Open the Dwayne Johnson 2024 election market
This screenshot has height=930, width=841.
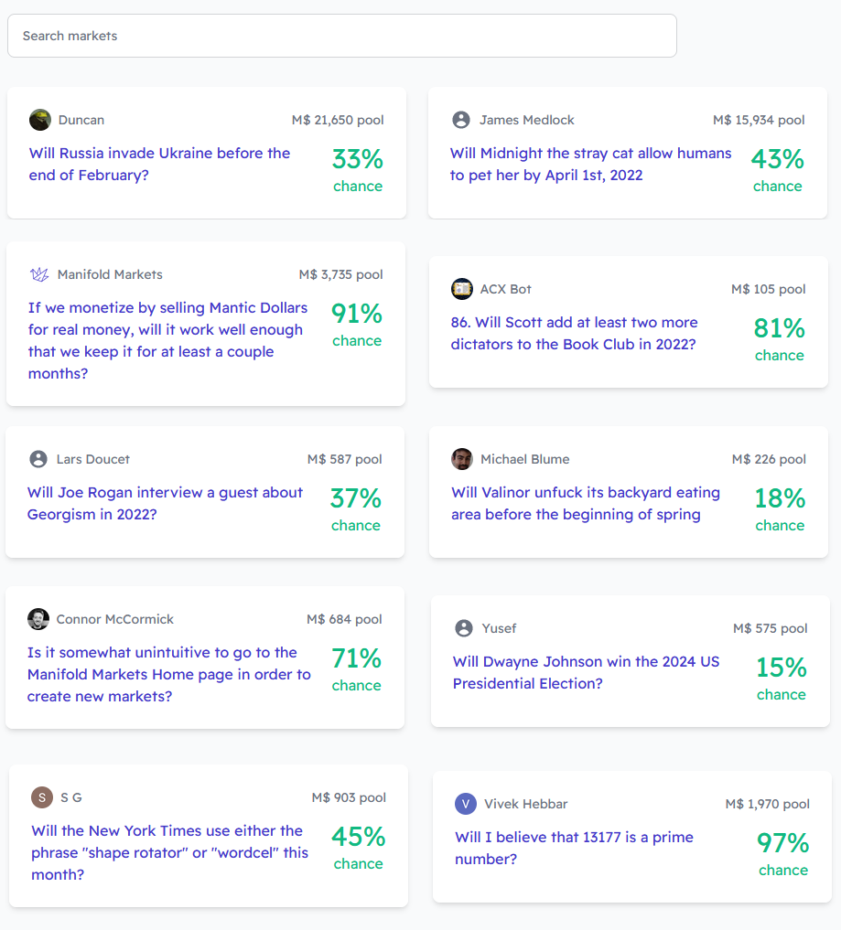click(x=586, y=673)
